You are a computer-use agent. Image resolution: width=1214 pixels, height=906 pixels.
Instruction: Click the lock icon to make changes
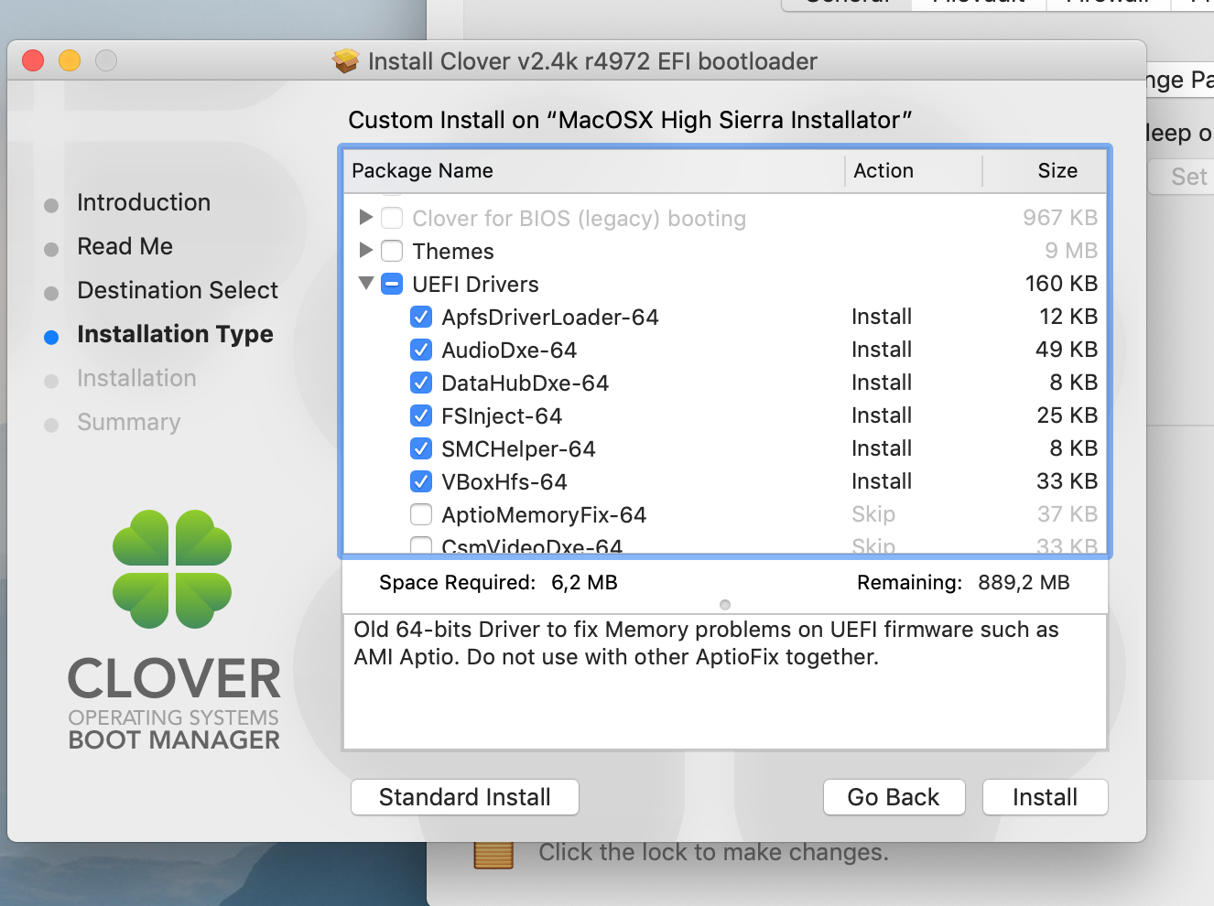(x=493, y=854)
